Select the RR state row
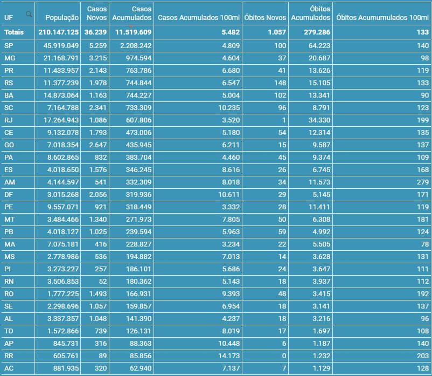The height and width of the screenshot is (376, 432). (x=9, y=356)
